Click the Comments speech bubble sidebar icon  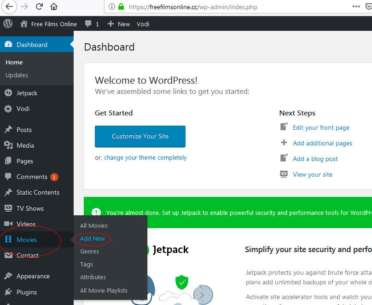[x=8, y=177]
